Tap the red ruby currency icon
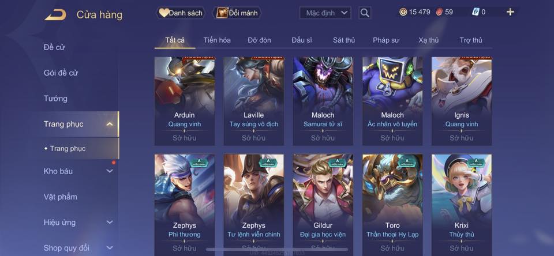The image size is (554, 256). click(x=439, y=12)
